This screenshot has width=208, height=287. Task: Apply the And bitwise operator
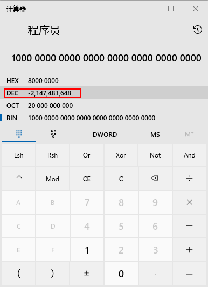[189, 155]
